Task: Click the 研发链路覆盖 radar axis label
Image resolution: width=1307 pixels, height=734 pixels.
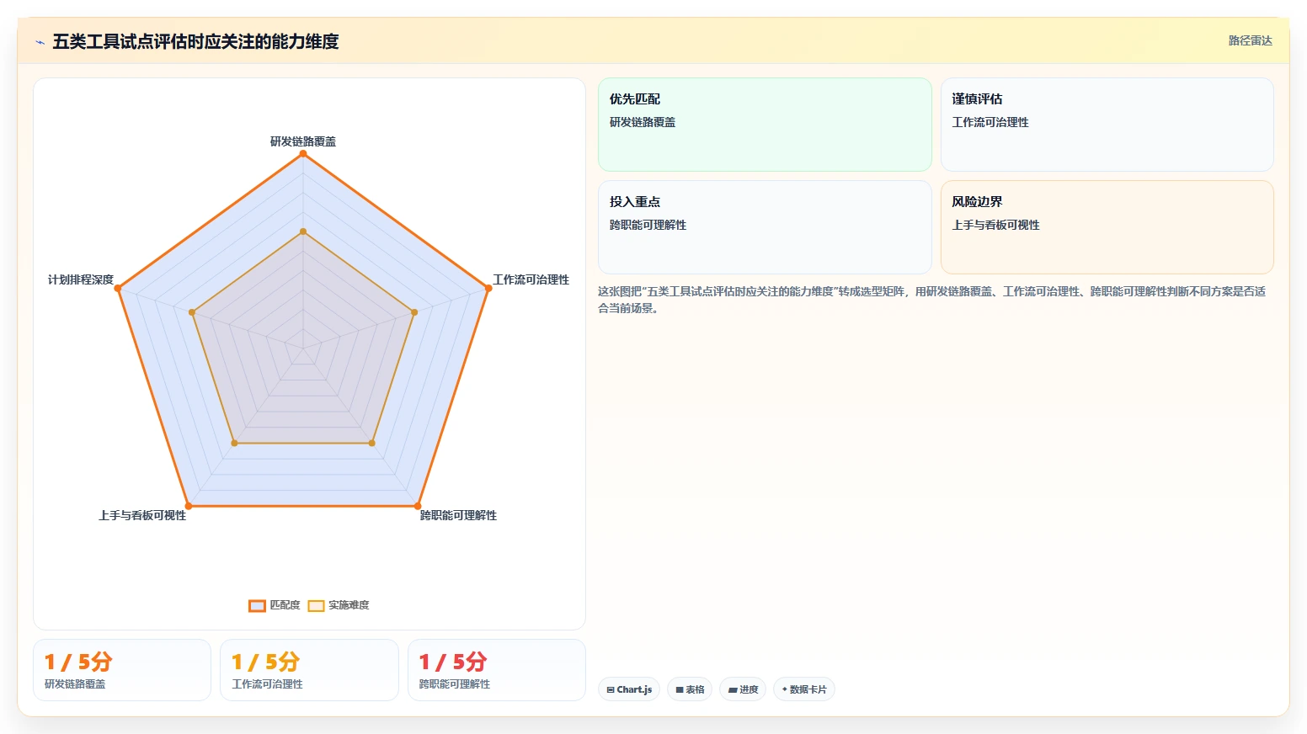Action: click(303, 141)
